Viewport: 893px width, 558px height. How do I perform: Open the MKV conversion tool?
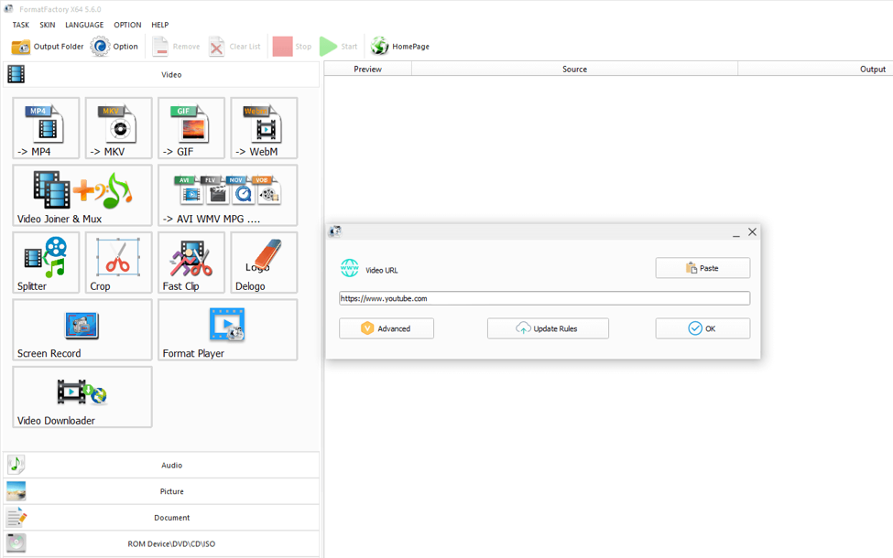coord(118,128)
